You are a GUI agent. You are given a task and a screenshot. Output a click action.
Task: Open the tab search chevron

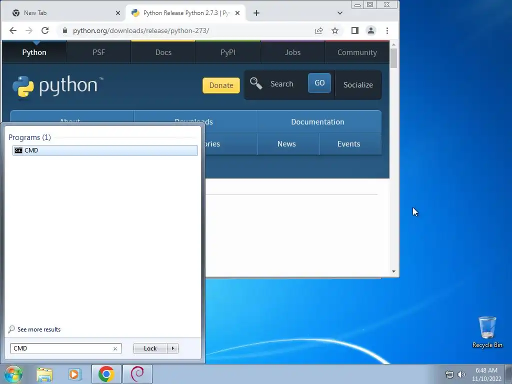[x=340, y=13]
